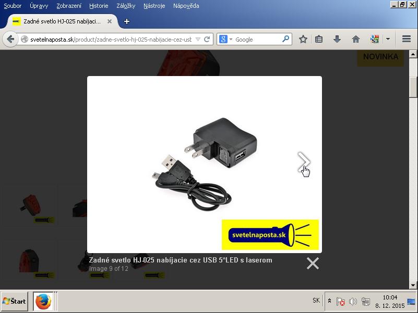Click the page scrollbar down arrow
The width and height of the screenshot is (418, 313).
[x=413, y=285]
